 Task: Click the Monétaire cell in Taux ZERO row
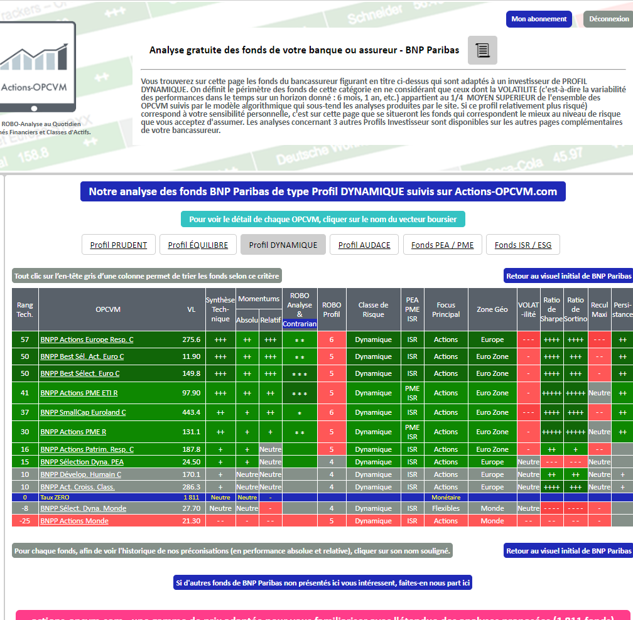(446, 498)
